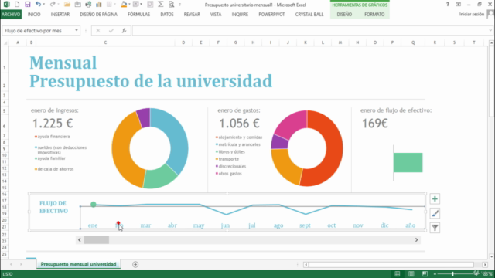Open the FÓRMULAS ribbon tab
Screen dimensions: 495x278
pyautogui.click(x=138, y=14)
